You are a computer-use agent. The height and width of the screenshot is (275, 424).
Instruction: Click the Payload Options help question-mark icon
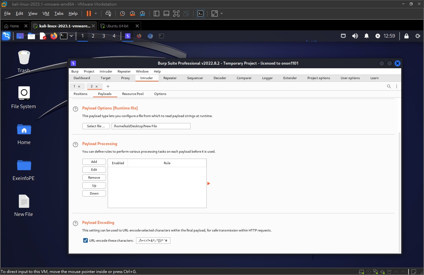tap(76, 108)
